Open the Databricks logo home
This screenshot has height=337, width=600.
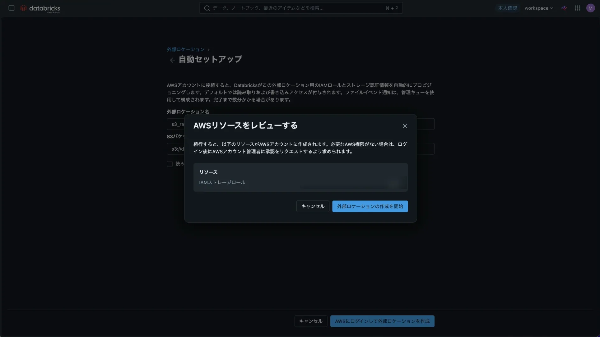point(40,8)
